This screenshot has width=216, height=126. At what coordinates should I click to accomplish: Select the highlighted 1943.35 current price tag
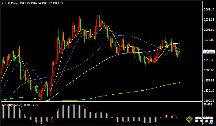point(209,52)
